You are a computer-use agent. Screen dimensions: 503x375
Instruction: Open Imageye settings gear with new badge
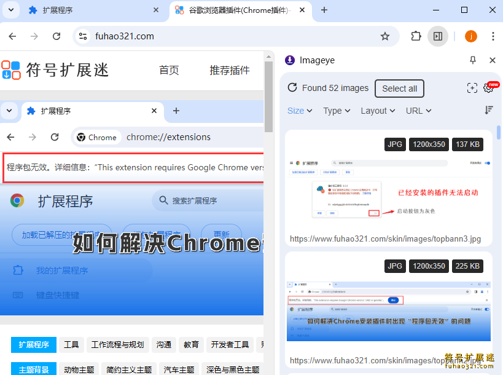point(488,88)
